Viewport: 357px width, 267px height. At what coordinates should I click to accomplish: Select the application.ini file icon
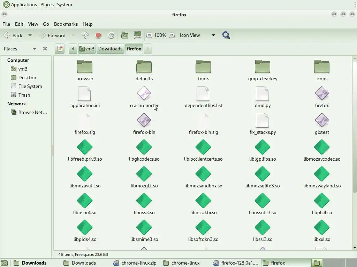(x=84, y=94)
